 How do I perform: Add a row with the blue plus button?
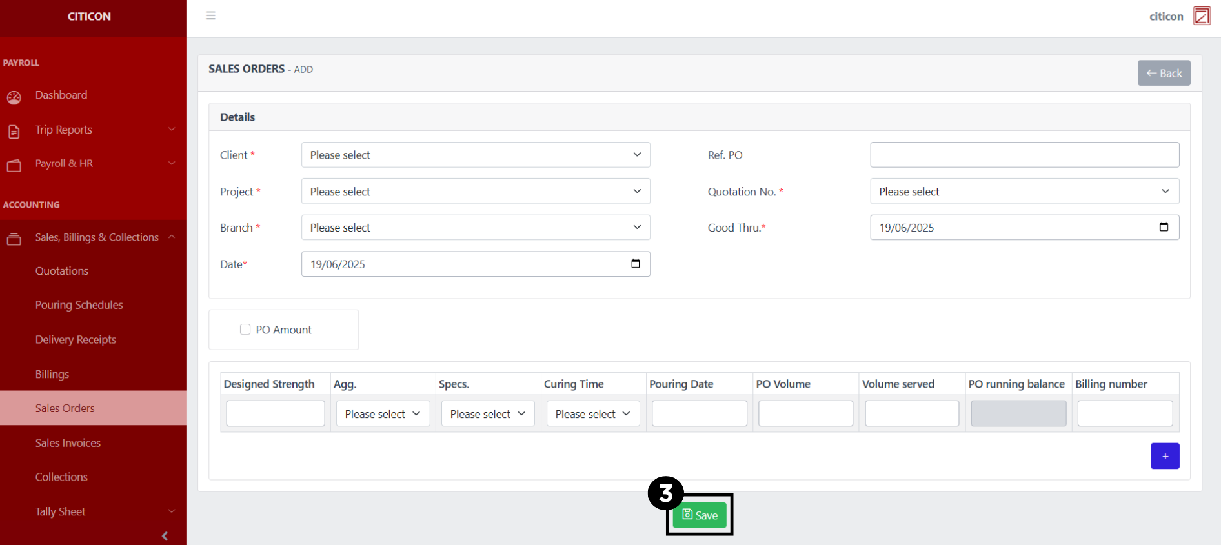coord(1164,456)
